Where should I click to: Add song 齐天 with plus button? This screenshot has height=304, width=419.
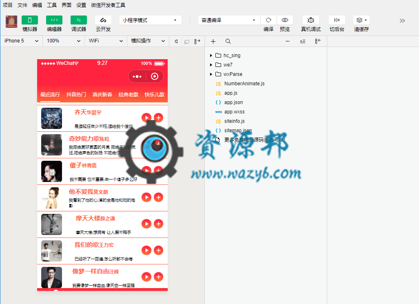158,118
